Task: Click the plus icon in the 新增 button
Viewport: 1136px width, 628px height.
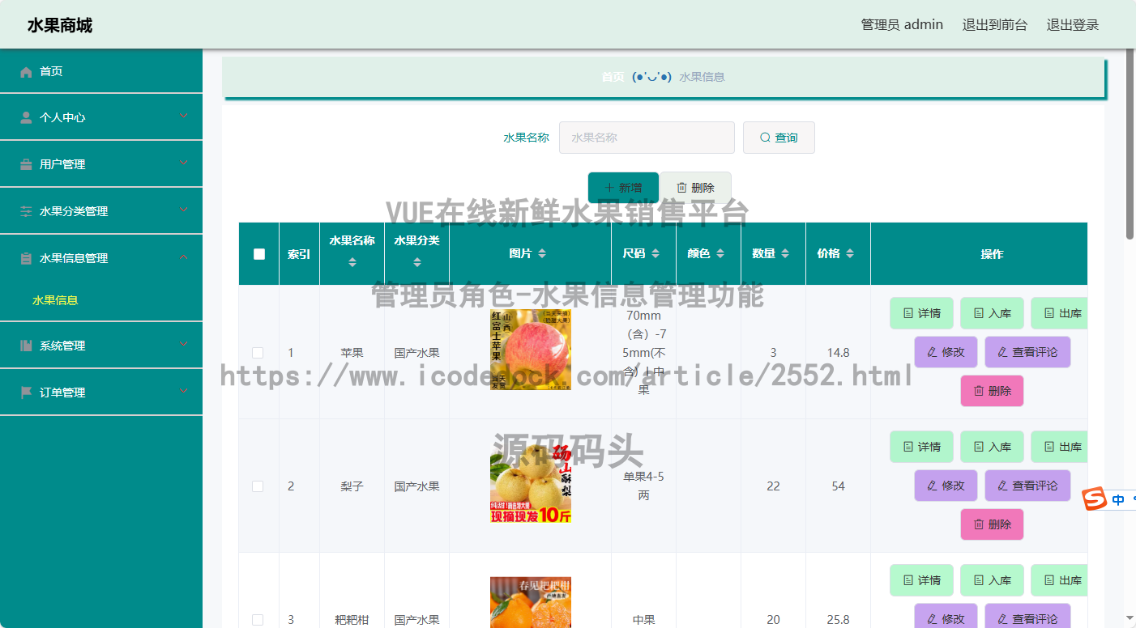Action: coord(609,188)
